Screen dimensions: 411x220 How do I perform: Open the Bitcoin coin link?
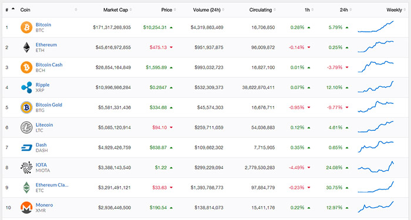click(x=43, y=25)
